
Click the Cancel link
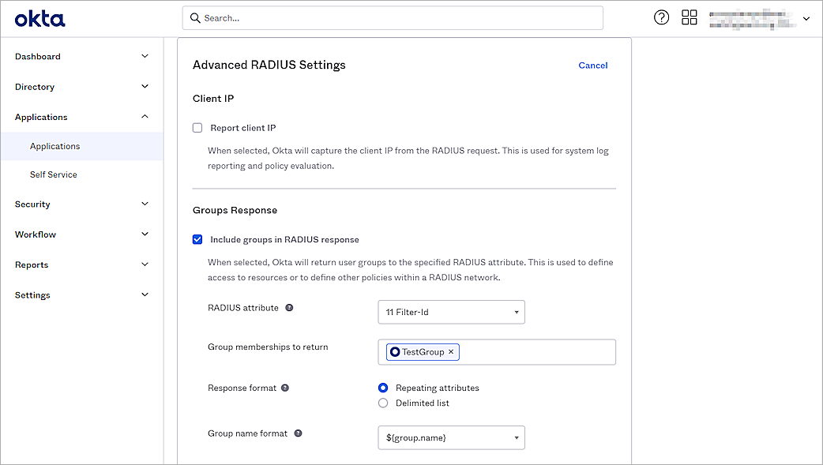(592, 65)
